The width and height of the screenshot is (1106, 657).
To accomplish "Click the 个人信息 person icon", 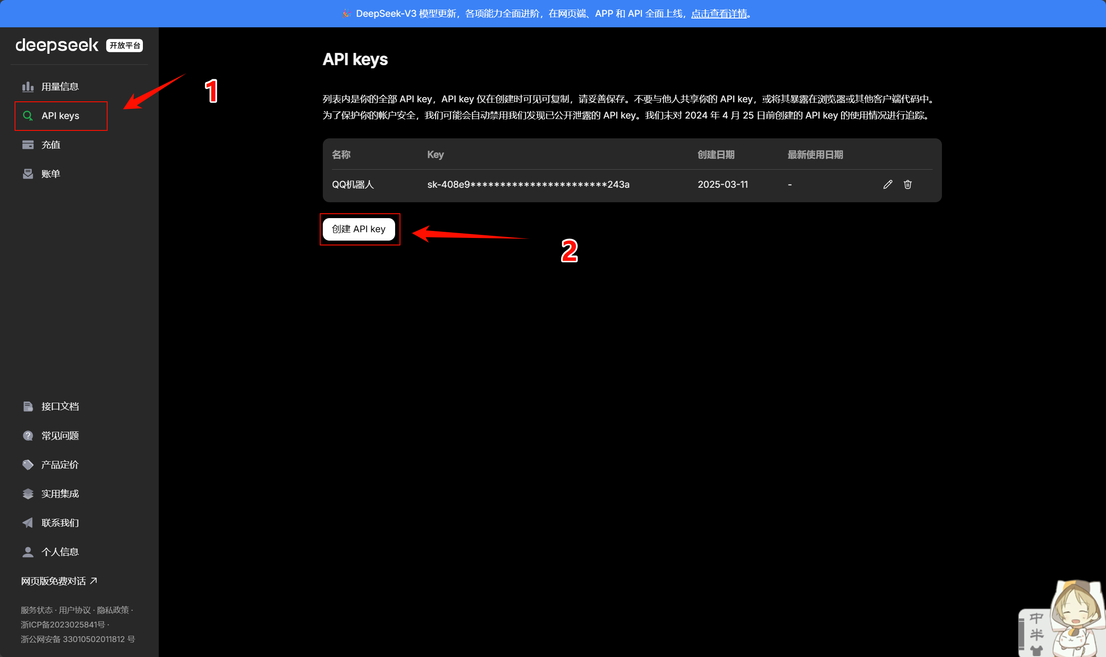I will click(x=28, y=552).
